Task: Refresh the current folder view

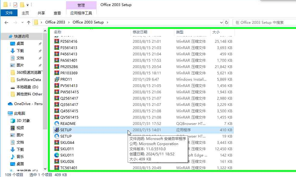Action: click(227, 22)
